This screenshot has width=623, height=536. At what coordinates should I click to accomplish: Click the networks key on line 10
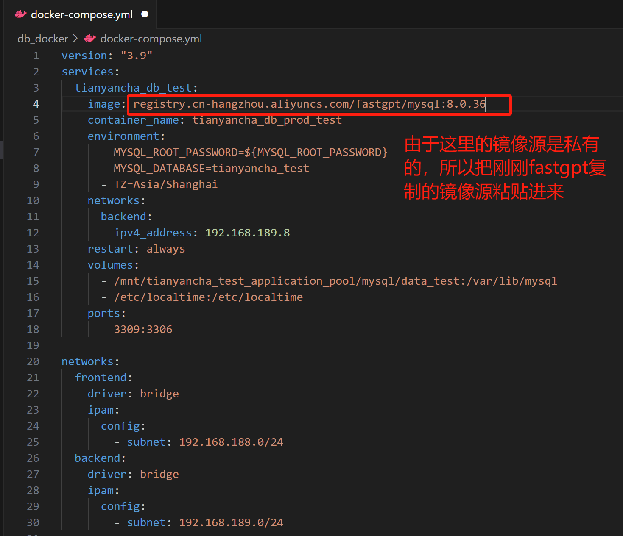(x=114, y=200)
